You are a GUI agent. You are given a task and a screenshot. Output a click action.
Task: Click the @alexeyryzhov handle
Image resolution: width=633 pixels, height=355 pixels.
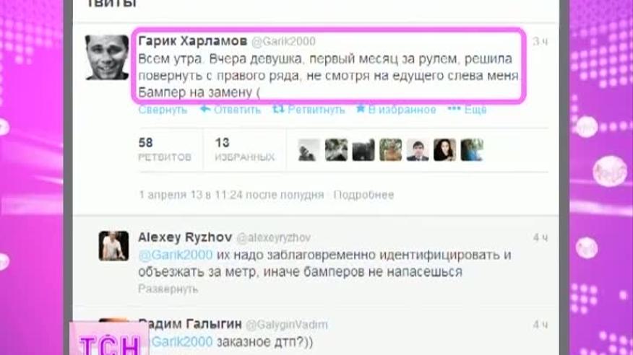tap(273, 237)
